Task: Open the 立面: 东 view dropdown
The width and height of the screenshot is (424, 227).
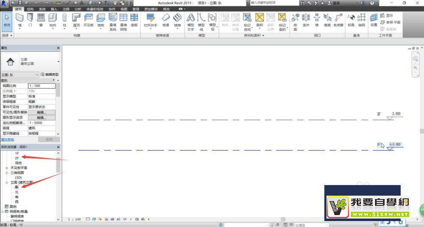Action: coord(20,75)
